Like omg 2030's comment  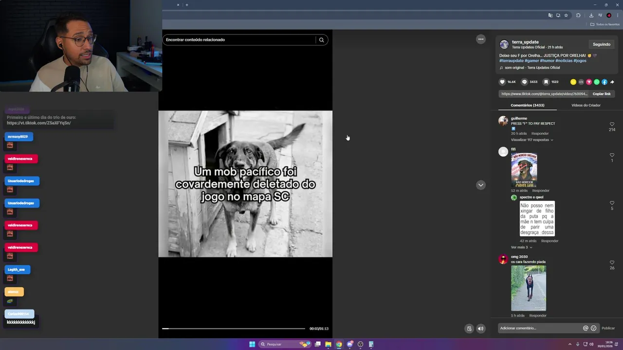[x=612, y=262]
